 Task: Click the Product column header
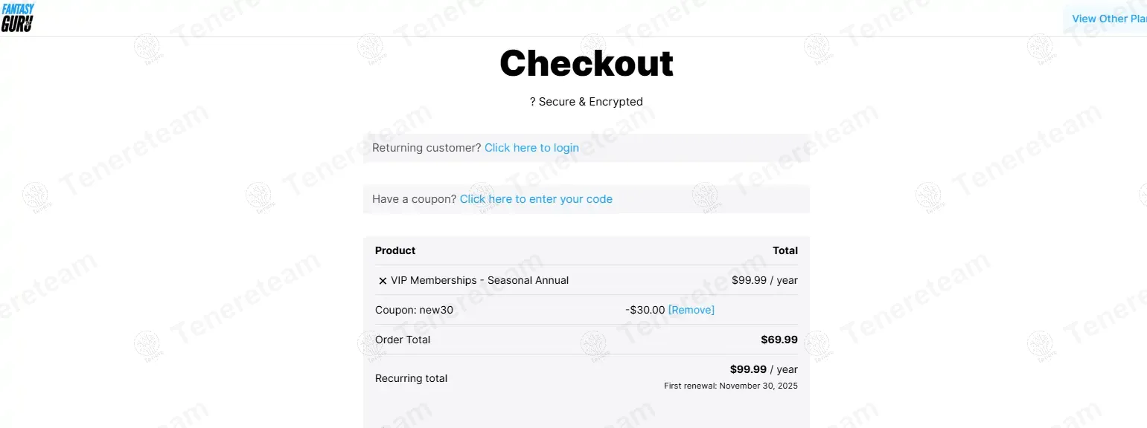[395, 250]
